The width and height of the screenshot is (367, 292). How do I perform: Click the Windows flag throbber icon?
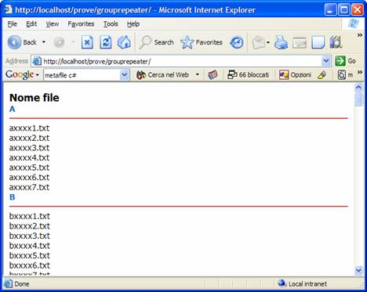click(x=354, y=24)
